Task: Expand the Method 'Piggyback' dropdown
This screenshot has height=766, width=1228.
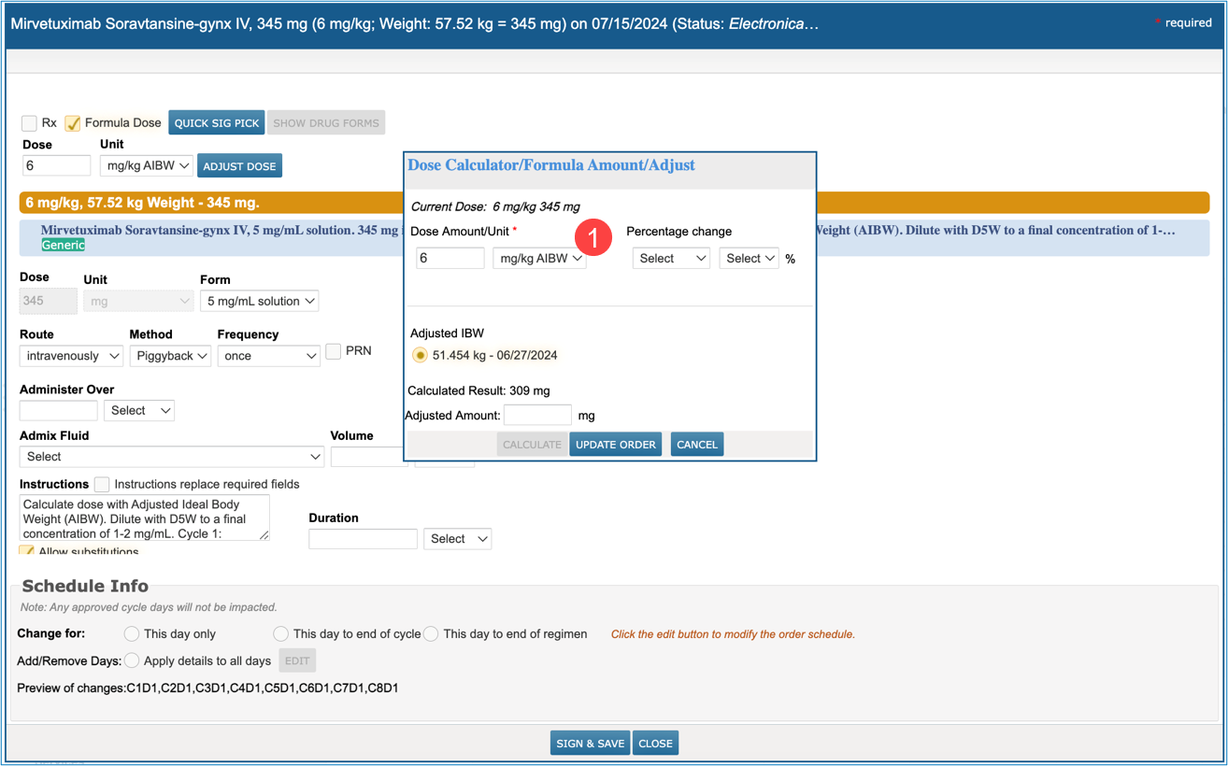Action: click(169, 356)
